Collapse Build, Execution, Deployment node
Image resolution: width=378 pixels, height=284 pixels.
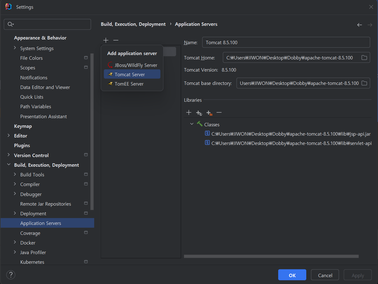pos(9,165)
